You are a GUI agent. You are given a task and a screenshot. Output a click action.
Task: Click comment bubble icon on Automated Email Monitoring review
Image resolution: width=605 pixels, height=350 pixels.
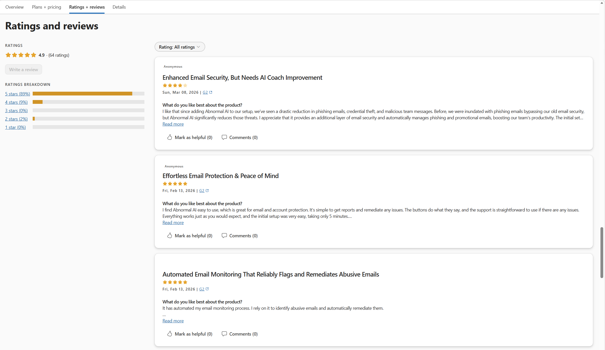click(x=224, y=334)
